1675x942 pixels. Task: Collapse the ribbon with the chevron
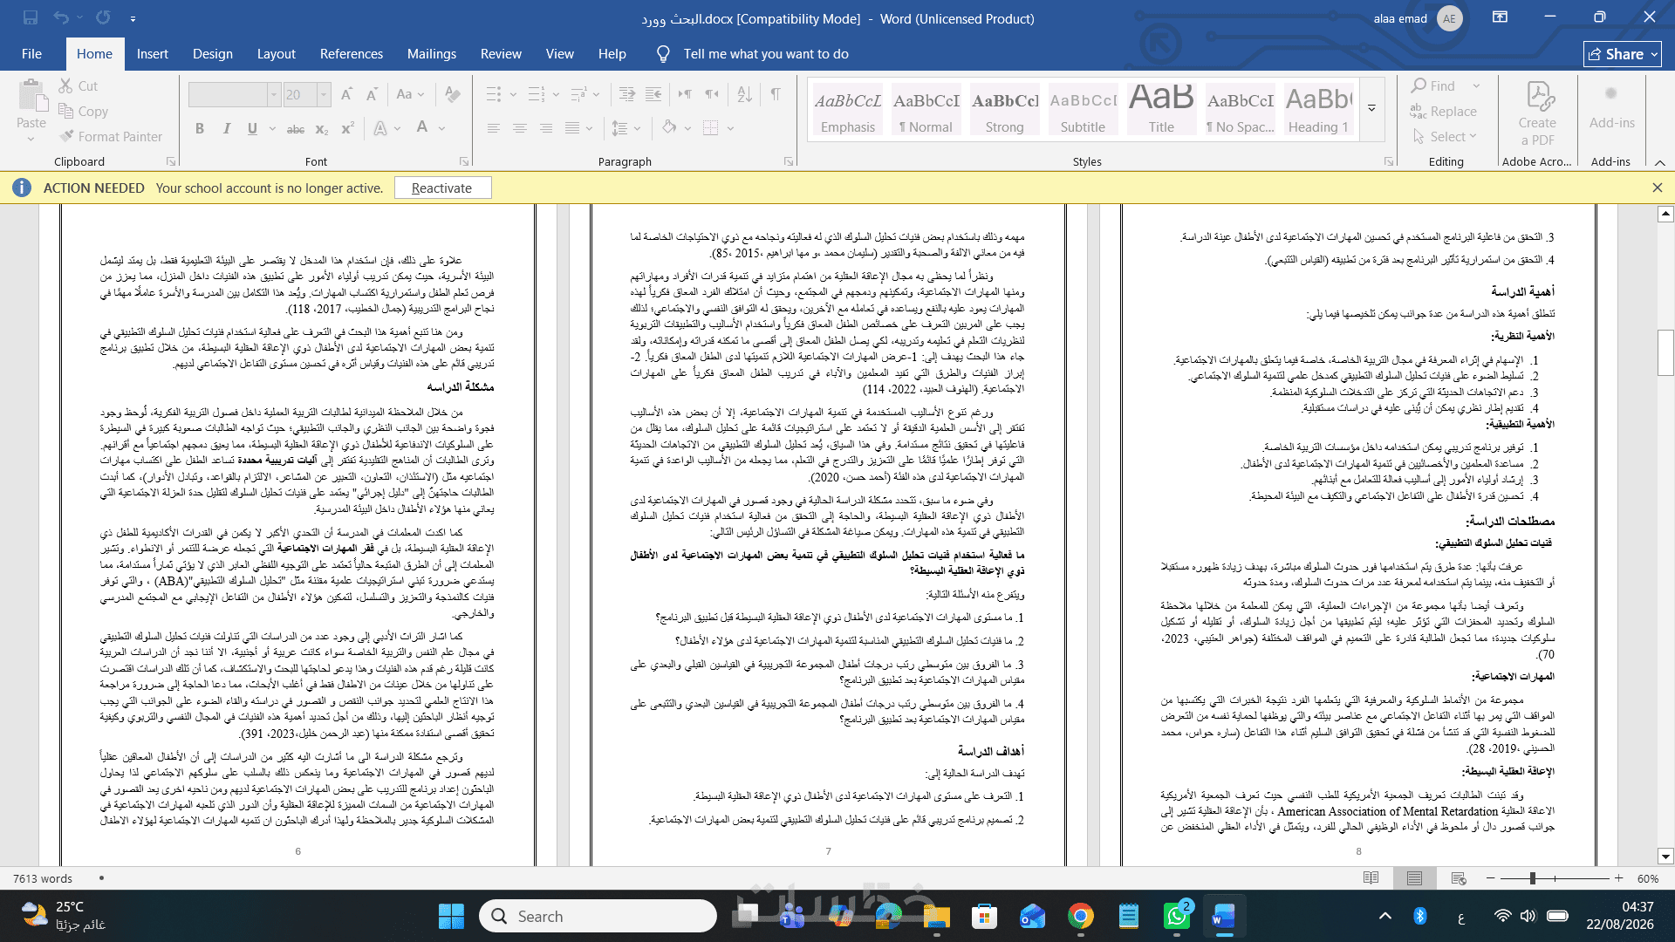[x=1659, y=162]
